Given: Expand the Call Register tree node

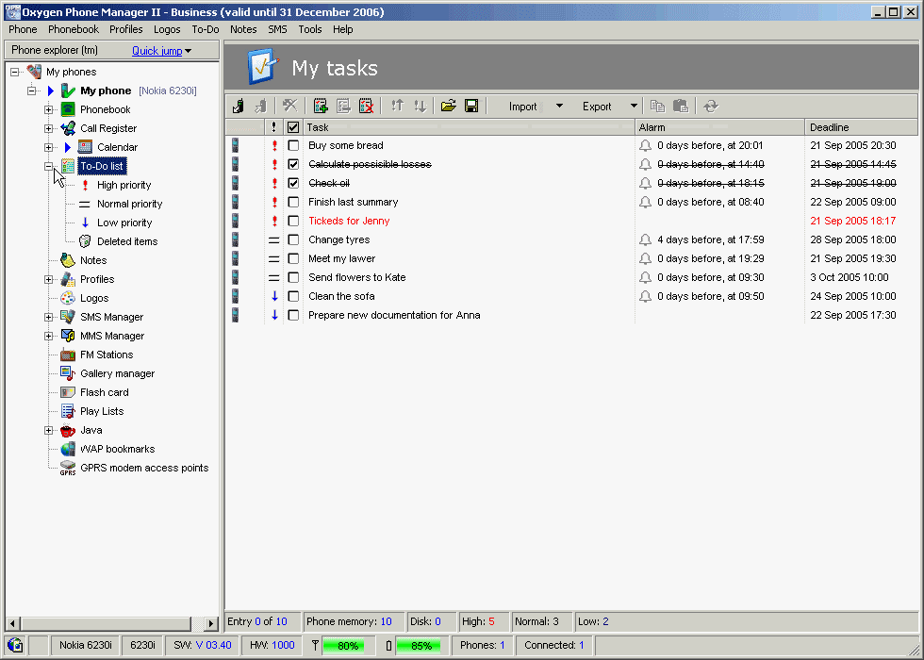Looking at the screenshot, I should [49, 128].
